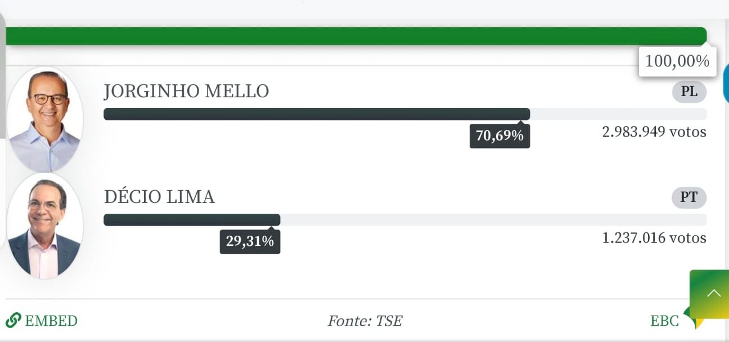Click the Fonte: TSE source text

tap(364, 321)
